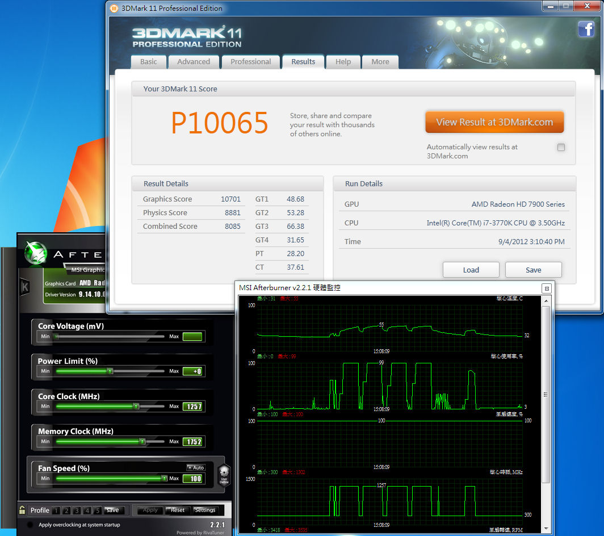The image size is (604, 536).
Task: Open the Professional tab
Action: click(x=251, y=62)
